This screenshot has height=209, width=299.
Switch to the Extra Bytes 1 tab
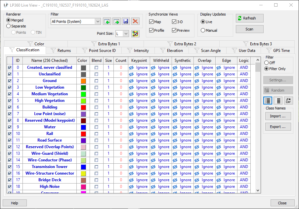[x=106, y=44]
